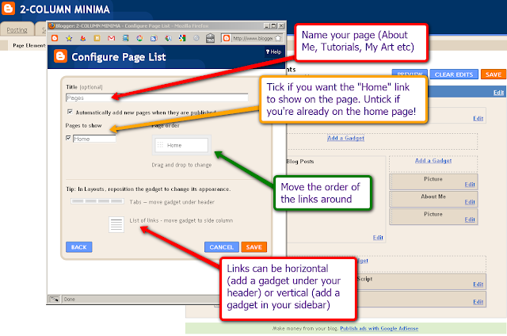
Task: Click Add a Gadget link in sidebar
Action: pyautogui.click(x=433, y=161)
